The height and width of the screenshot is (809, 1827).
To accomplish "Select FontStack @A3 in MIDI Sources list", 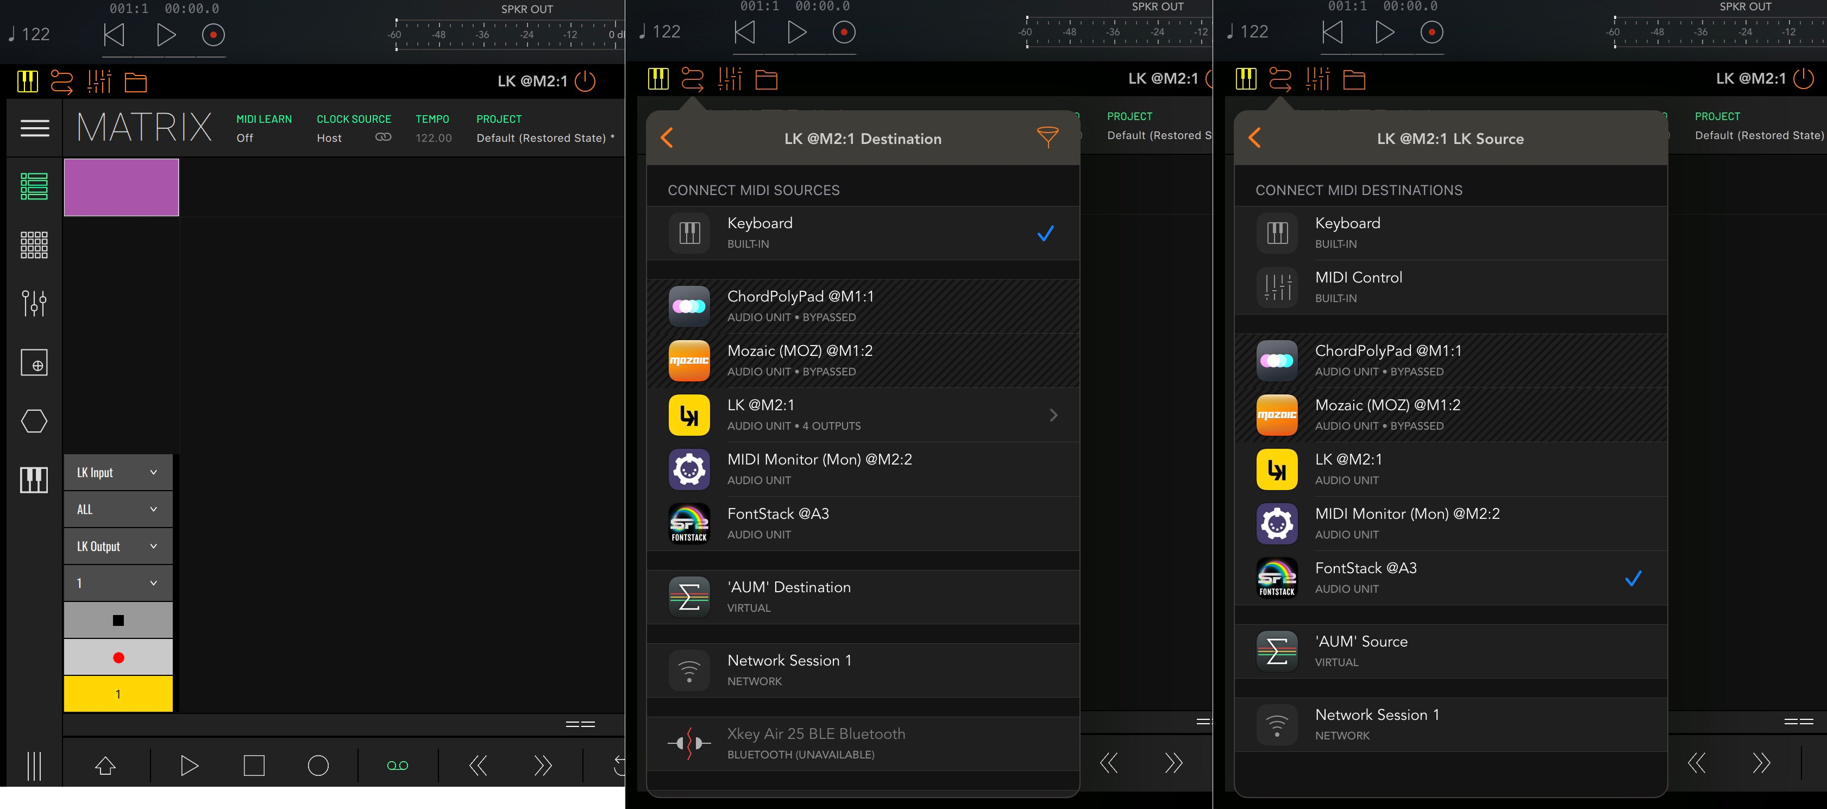I will [863, 524].
